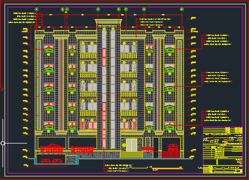Pick the graphic scale bar under the elevation
Image resolution: width=249 pixels, height=180 pixels.
pos(165,168)
